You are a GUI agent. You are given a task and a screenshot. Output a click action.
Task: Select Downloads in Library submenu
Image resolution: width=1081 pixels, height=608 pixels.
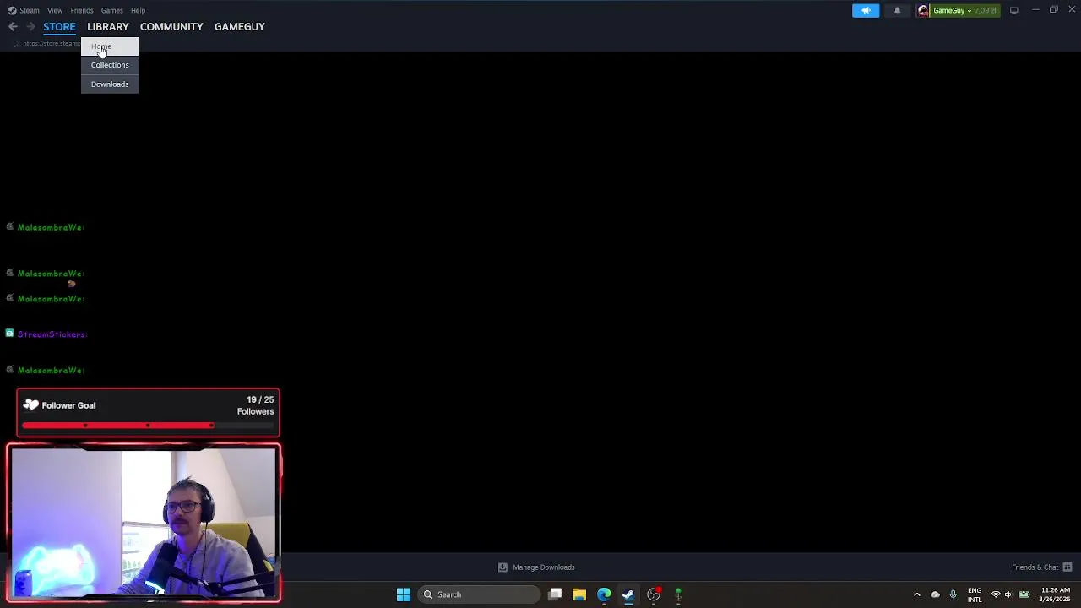tap(110, 84)
